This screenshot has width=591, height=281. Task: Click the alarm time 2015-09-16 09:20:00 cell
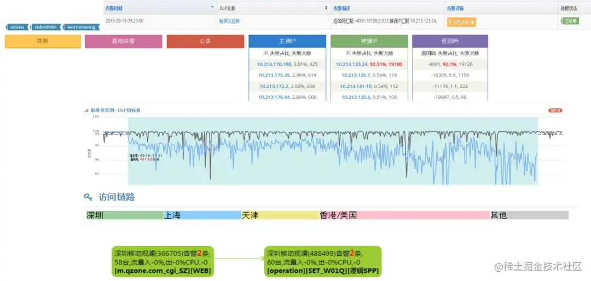pyautogui.click(x=124, y=21)
